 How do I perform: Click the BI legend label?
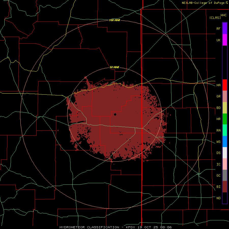218,187
